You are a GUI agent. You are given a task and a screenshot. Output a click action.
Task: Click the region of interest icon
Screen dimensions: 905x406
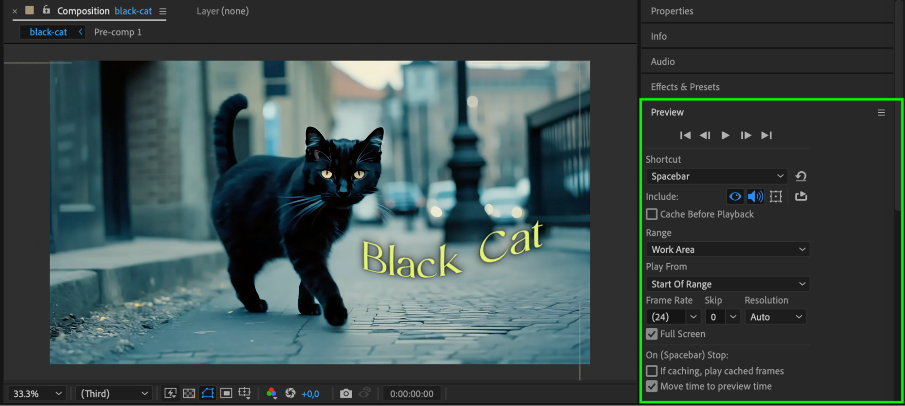coord(226,393)
